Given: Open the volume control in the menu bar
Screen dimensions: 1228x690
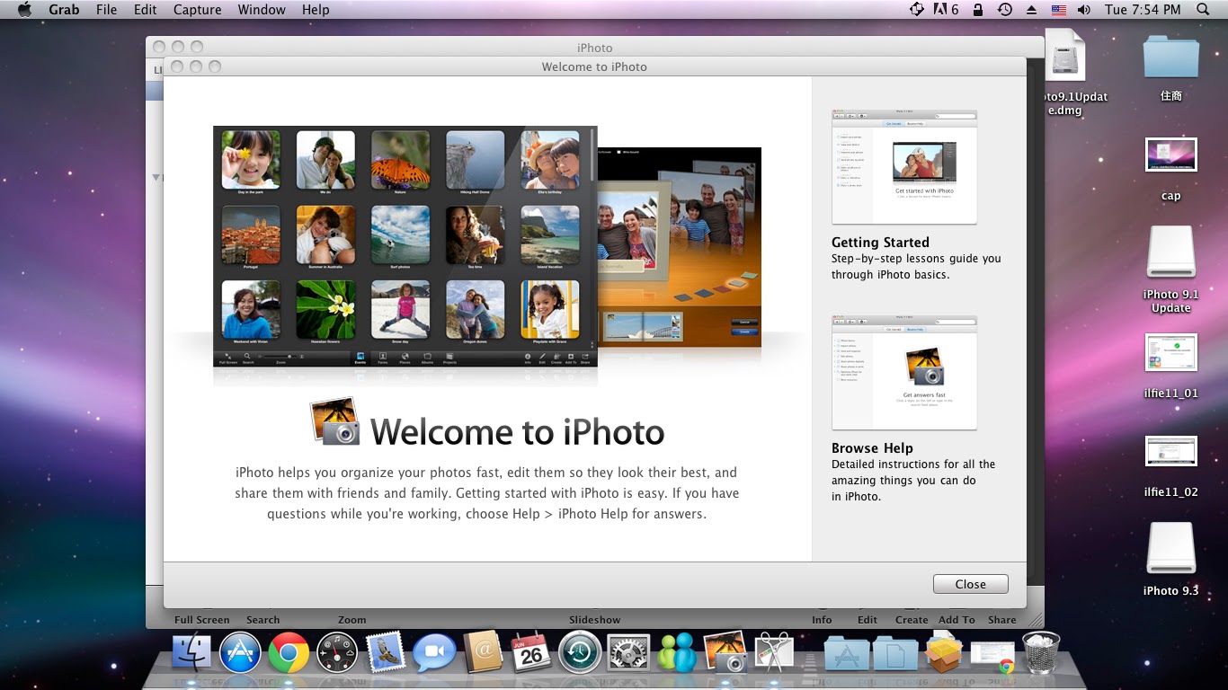Looking at the screenshot, I should point(1084,10).
